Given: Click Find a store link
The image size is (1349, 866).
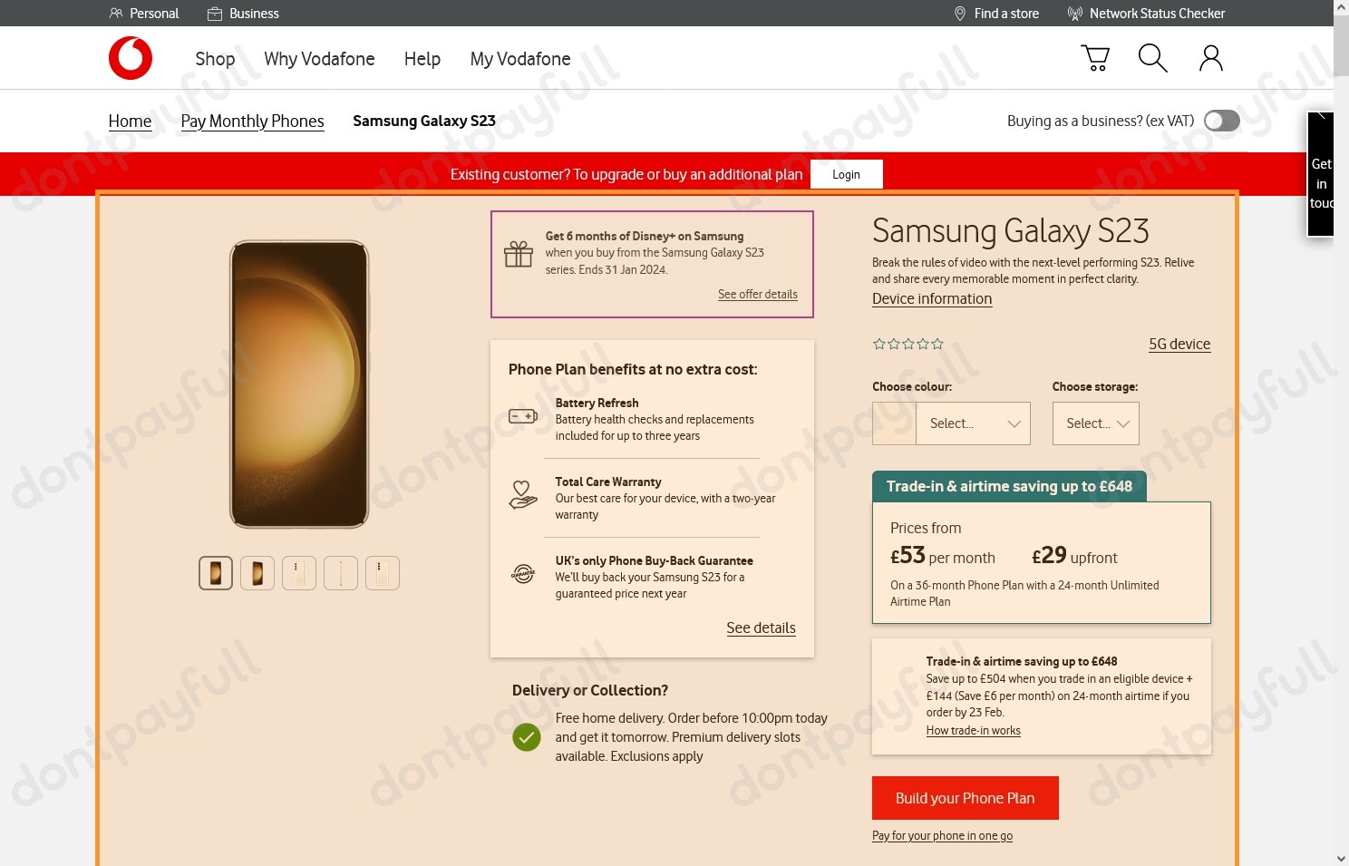Looking at the screenshot, I should coord(1006,14).
